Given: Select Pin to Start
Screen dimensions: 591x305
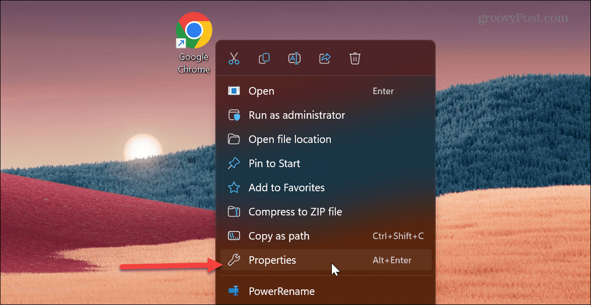Looking at the screenshot, I should (x=326, y=163).
